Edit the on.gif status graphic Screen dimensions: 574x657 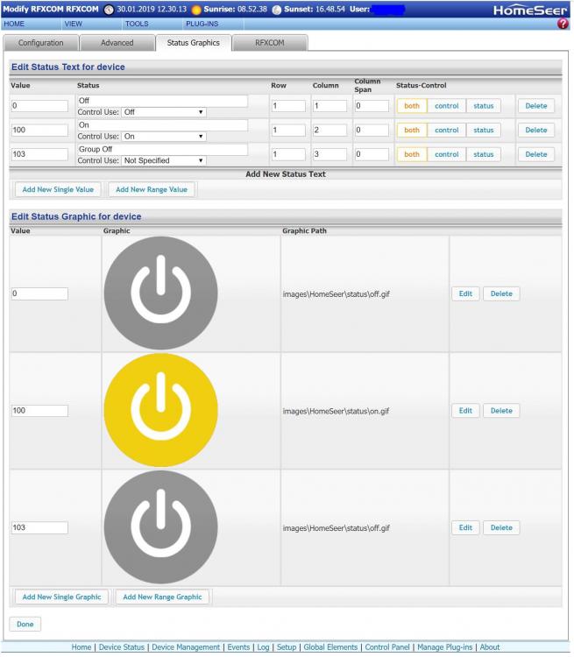[x=465, y=411]
